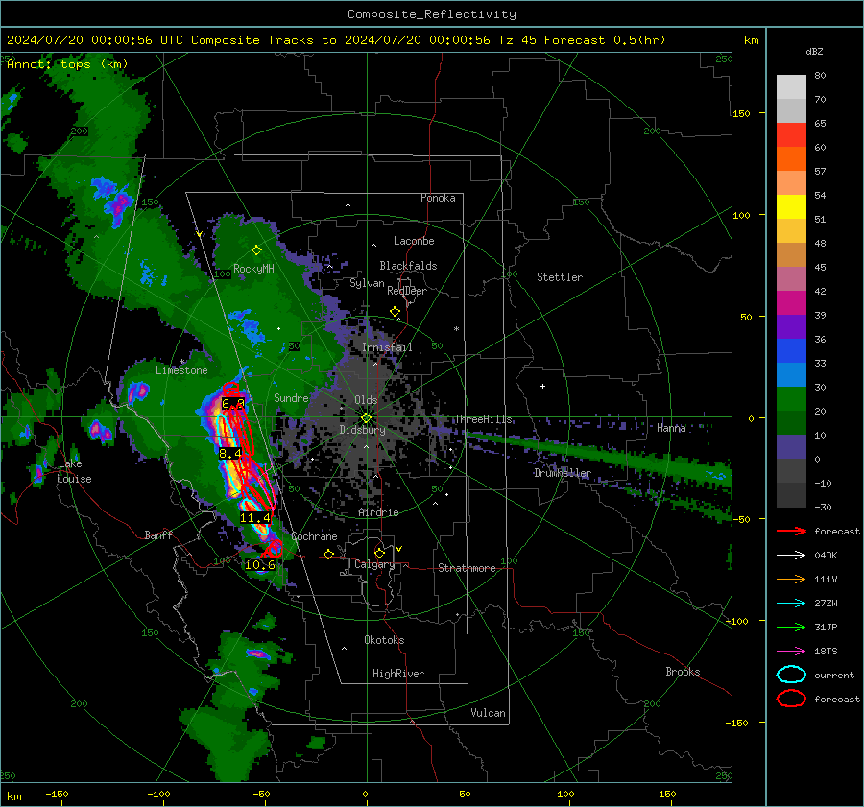Viewport: 864px width, 807px height.
Task: Select radar site diamond at Olds center
Action: [366, 418]
